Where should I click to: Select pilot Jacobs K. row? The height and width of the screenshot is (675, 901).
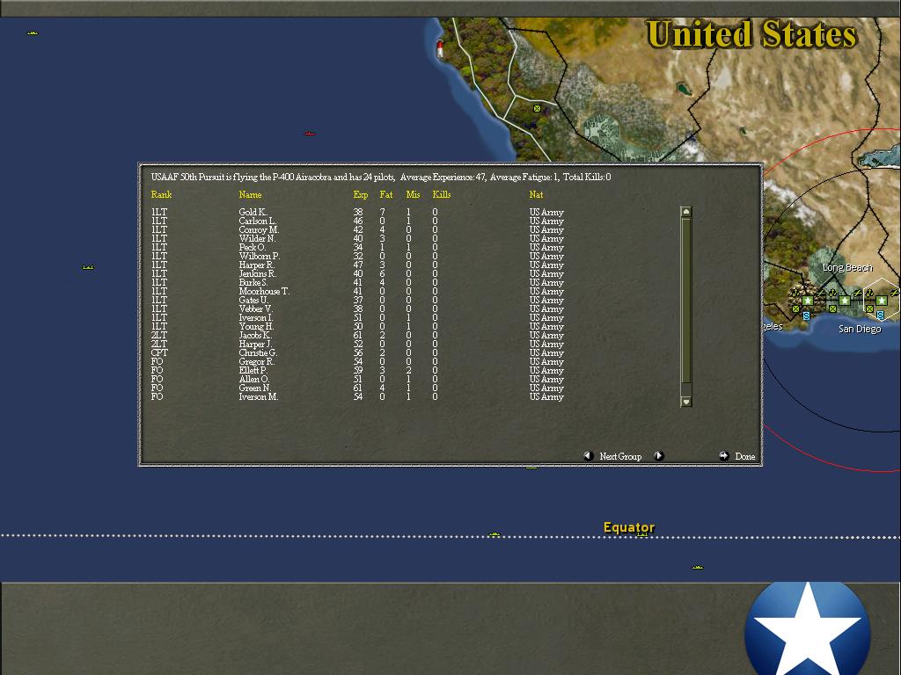pyautogui.click(x=357, y=335)
